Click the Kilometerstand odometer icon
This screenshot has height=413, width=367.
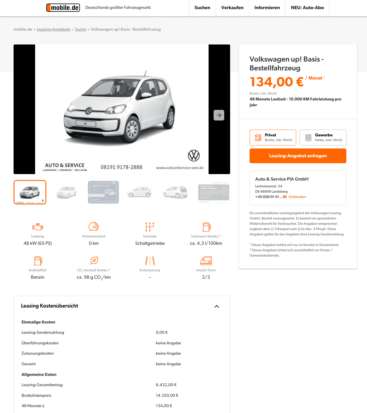(x=94, y=227)
